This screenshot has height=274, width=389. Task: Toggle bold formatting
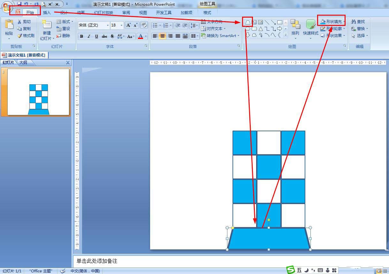pyautogui.click(x=81, y=36)
